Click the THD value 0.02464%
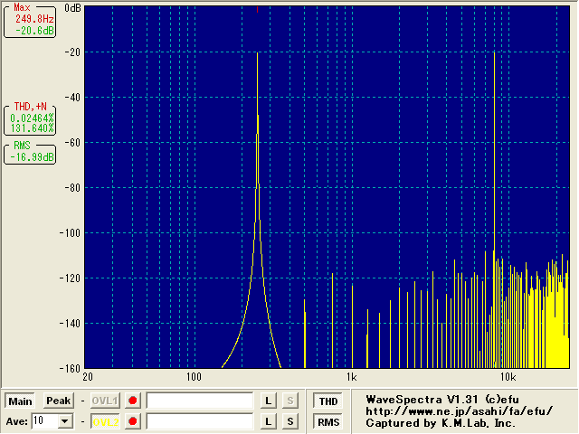Viewport: 579px width, 434px height. (x=32, y=118)
